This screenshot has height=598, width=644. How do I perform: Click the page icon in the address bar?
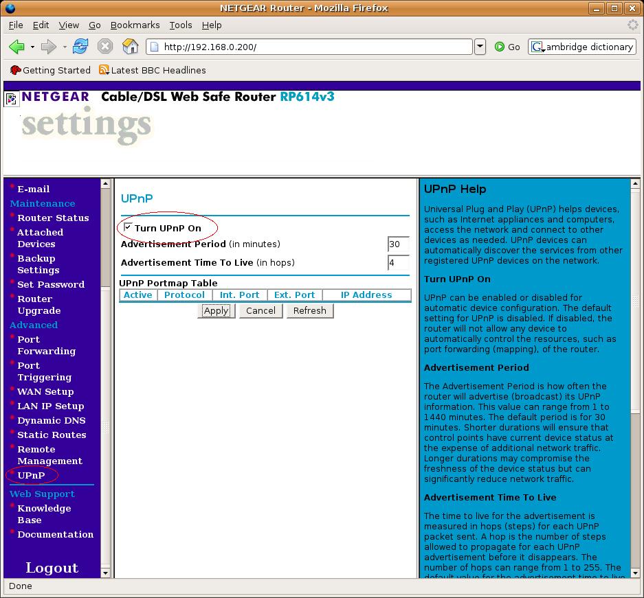click(155, 47)
